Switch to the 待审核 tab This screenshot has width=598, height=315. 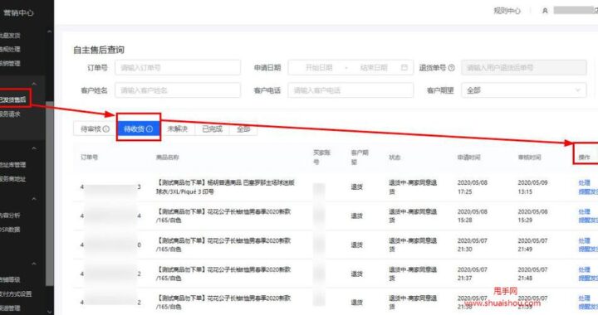[95, 129]
